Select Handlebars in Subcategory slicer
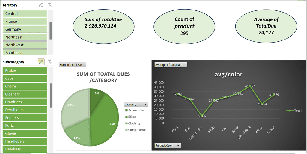 pyautogui.click(x=25, y=141)
